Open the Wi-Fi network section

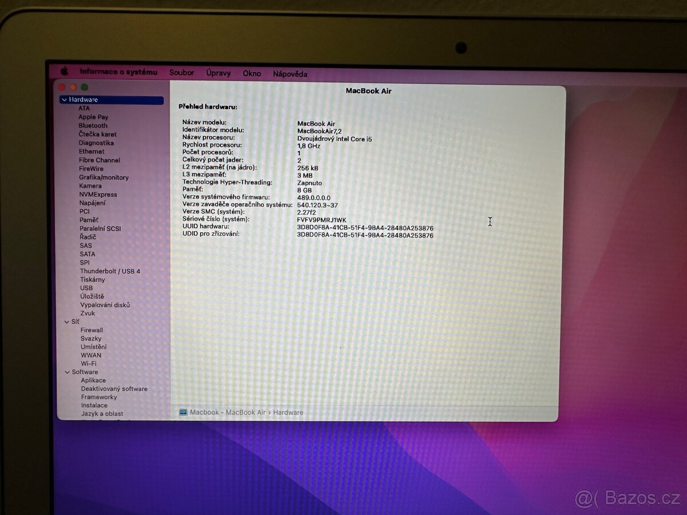(x=90, y=363)
